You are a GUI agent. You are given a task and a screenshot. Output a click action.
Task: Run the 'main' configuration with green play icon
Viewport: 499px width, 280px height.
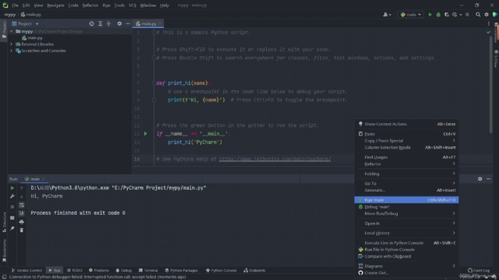(x=430, y=14)
